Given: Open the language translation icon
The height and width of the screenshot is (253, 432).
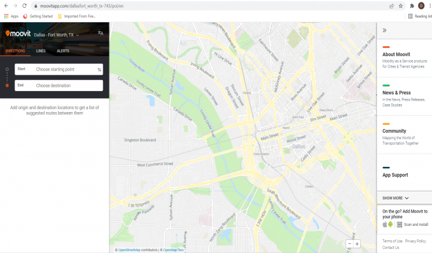Looking at the screenshot, I should [x=100, y=33].
